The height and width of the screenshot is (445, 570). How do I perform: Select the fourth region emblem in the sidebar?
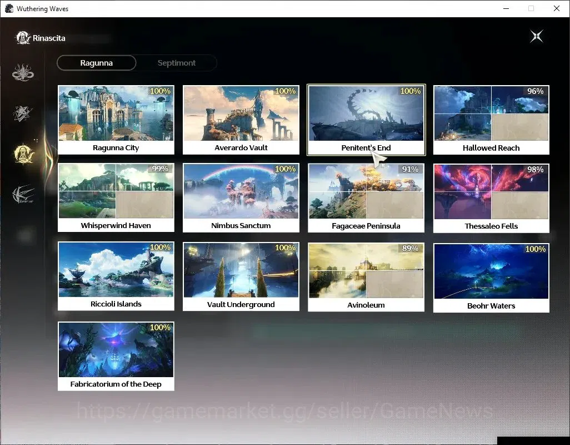tap(23, 194)
